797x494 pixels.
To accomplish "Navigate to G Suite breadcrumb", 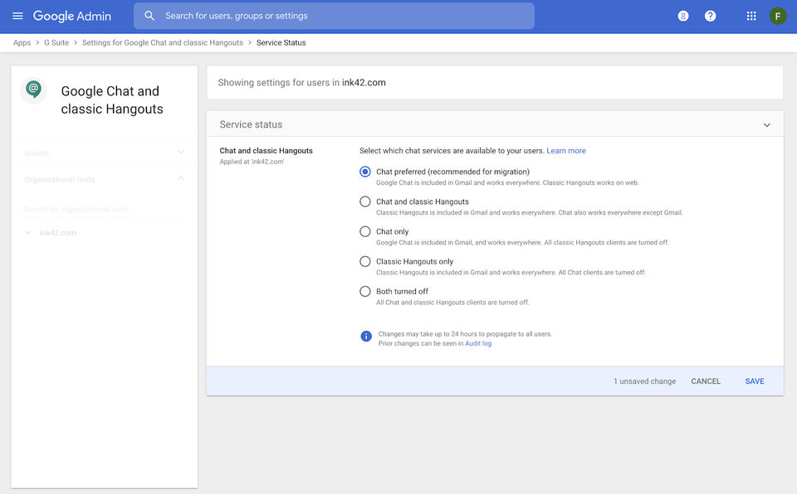I will pyautogui.click(x=56, y=42).
